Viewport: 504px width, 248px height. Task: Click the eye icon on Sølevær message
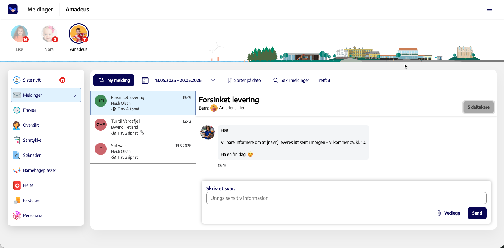[x=114, y=157]
